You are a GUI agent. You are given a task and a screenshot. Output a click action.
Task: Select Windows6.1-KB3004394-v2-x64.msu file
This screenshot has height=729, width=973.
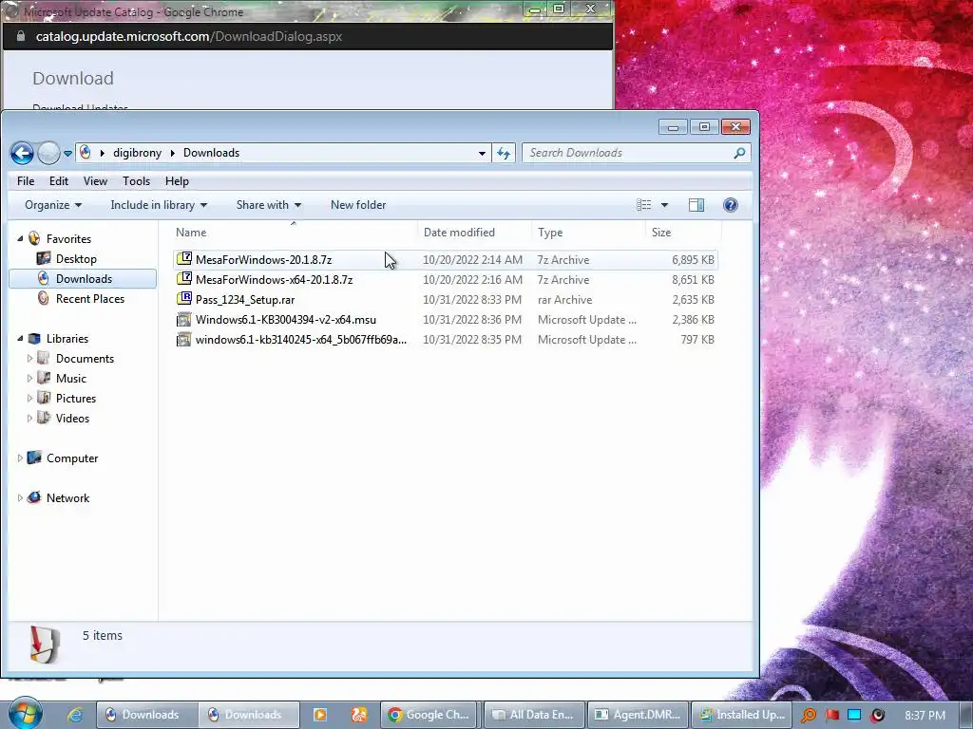[x=285, y=320]
